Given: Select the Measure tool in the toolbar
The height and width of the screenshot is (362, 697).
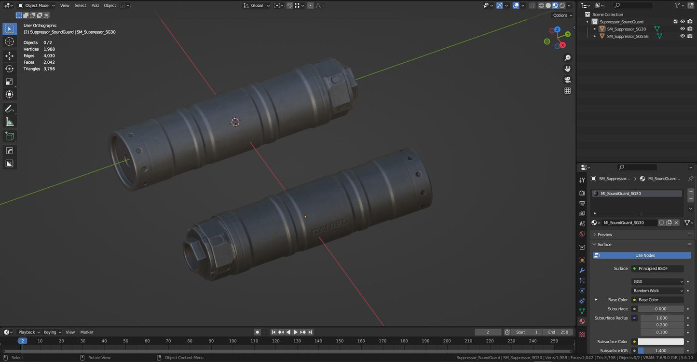Looking at the screenshot, I should 10,122.
